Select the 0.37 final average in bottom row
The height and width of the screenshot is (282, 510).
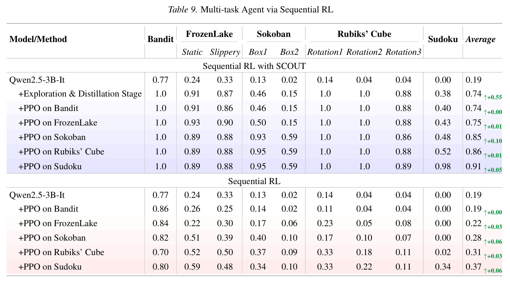click(473, 267)
